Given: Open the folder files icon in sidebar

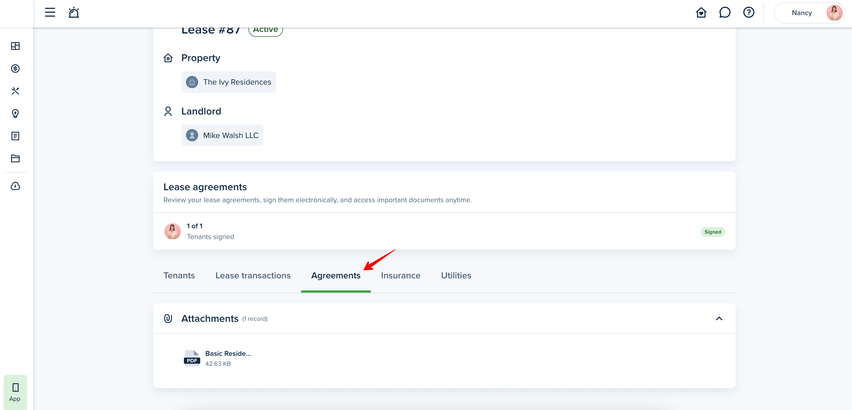Looking at the screenshot, I should click(15, 158).
